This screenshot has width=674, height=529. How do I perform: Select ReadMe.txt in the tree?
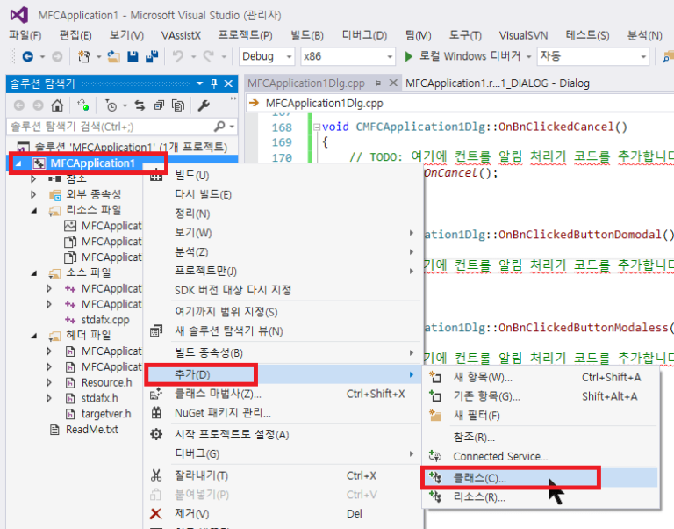[x=92, y=430]
